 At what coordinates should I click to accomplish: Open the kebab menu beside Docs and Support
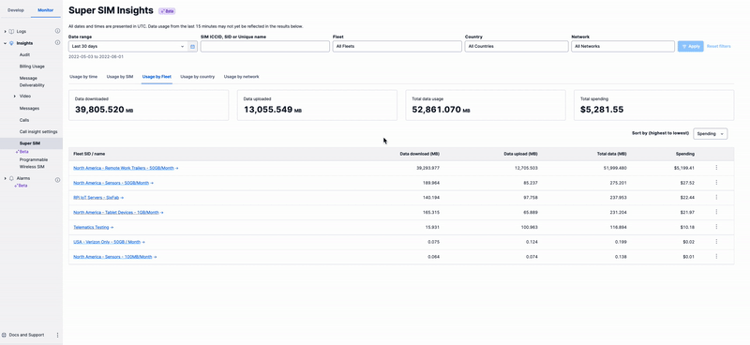57,335
